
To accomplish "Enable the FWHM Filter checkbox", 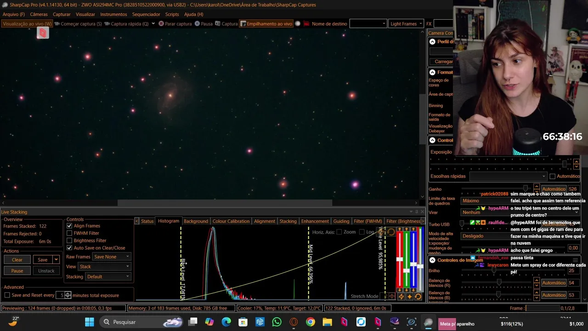I will pos(69,233).
